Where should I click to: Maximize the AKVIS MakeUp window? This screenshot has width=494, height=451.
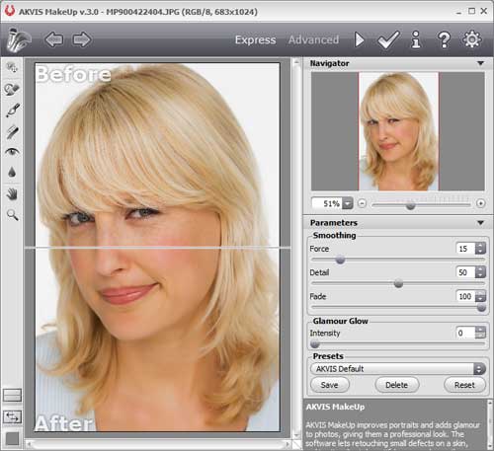[471, 11]
